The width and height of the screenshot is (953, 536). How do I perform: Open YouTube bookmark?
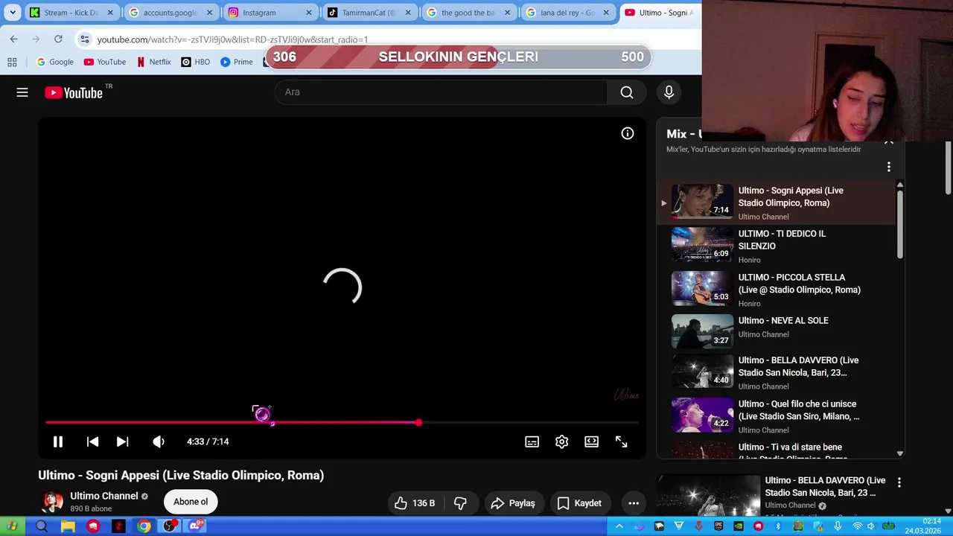point(105,62)
